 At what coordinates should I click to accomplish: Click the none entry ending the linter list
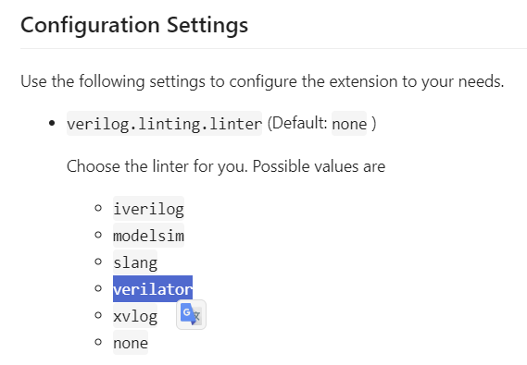click(131, 343)
